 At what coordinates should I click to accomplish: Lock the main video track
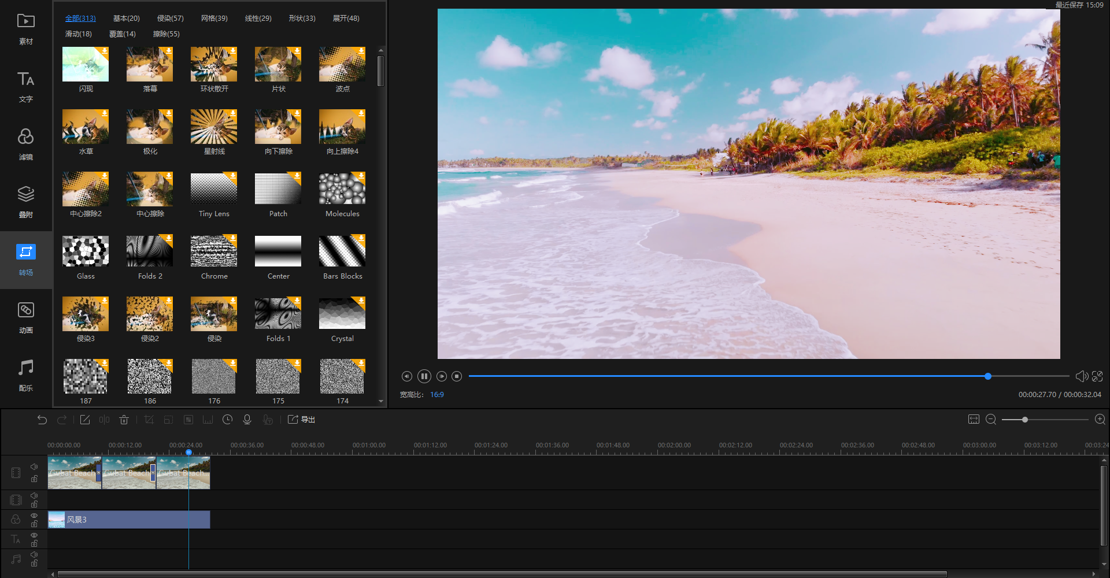pos(34,479)
